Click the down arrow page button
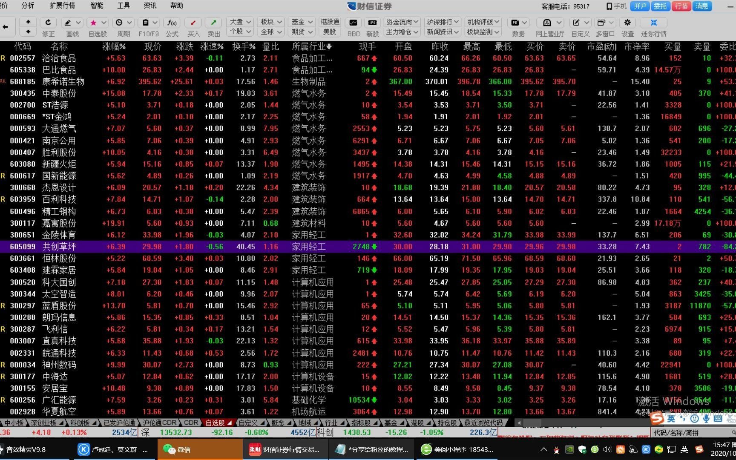 (x=28, y=32)
